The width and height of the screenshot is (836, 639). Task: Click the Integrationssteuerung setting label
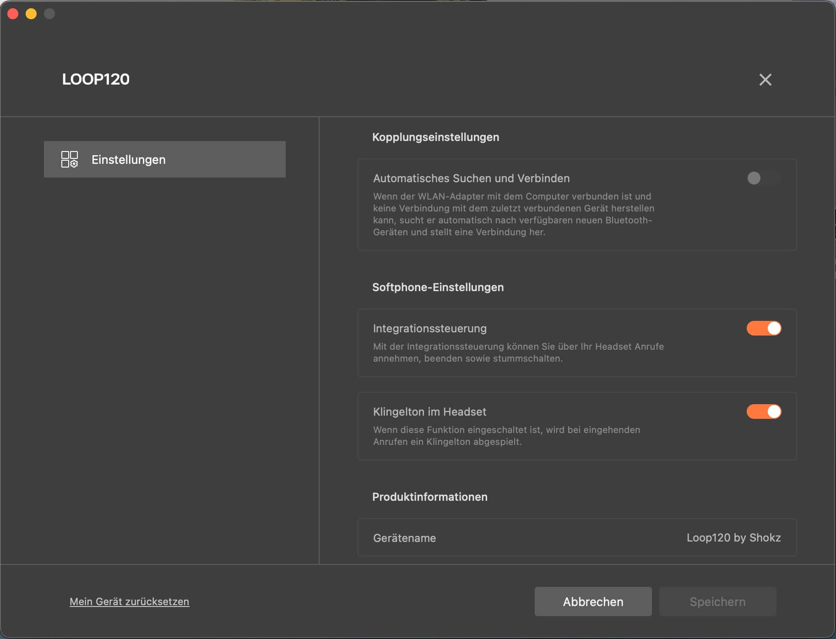429,328
